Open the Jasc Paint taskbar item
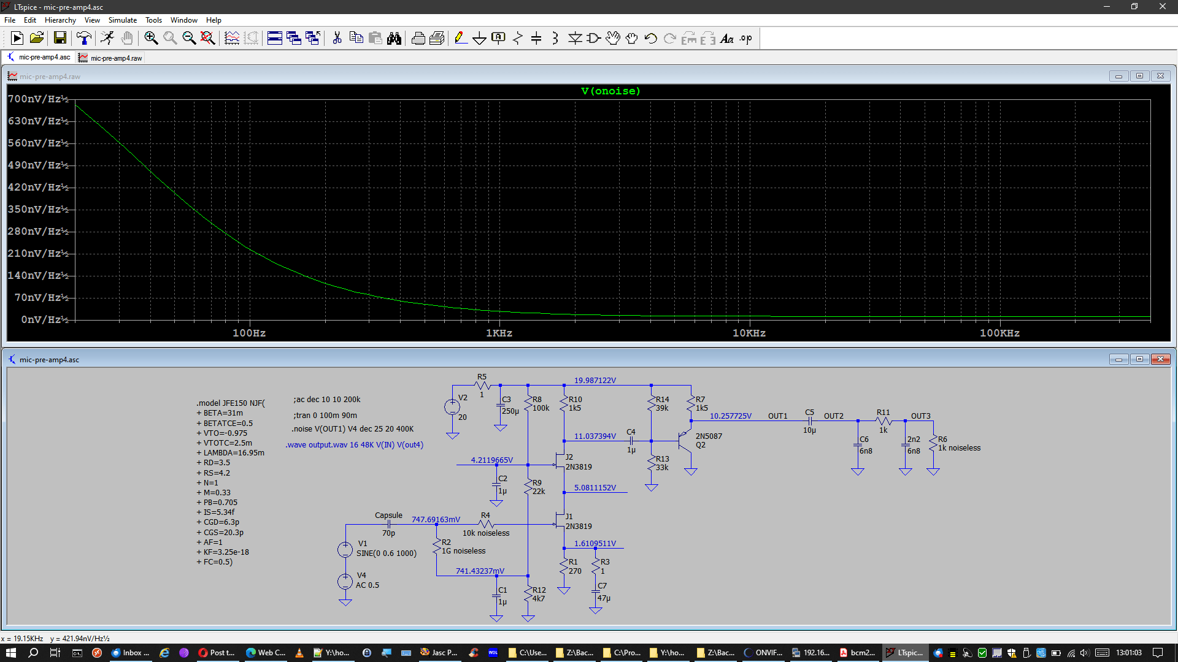Screen dimensions: 1178x662 pyautogui.click(x=439, y=653)
